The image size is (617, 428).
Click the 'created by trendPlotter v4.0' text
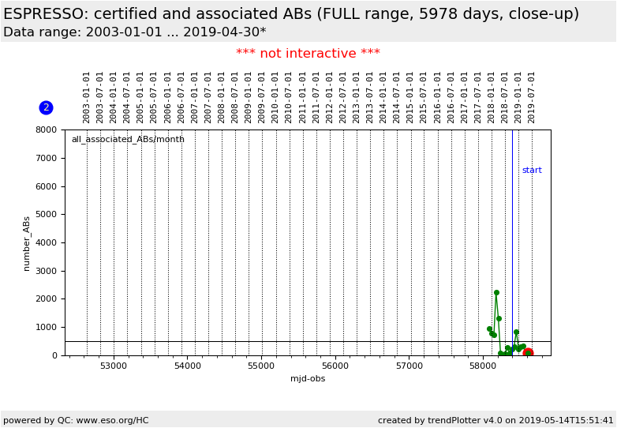pyautogui.click(x=495, y=420)
